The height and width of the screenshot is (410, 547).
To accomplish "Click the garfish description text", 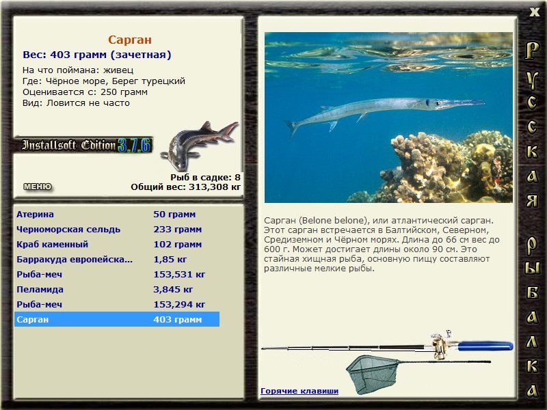I will [x=382, y=245].
